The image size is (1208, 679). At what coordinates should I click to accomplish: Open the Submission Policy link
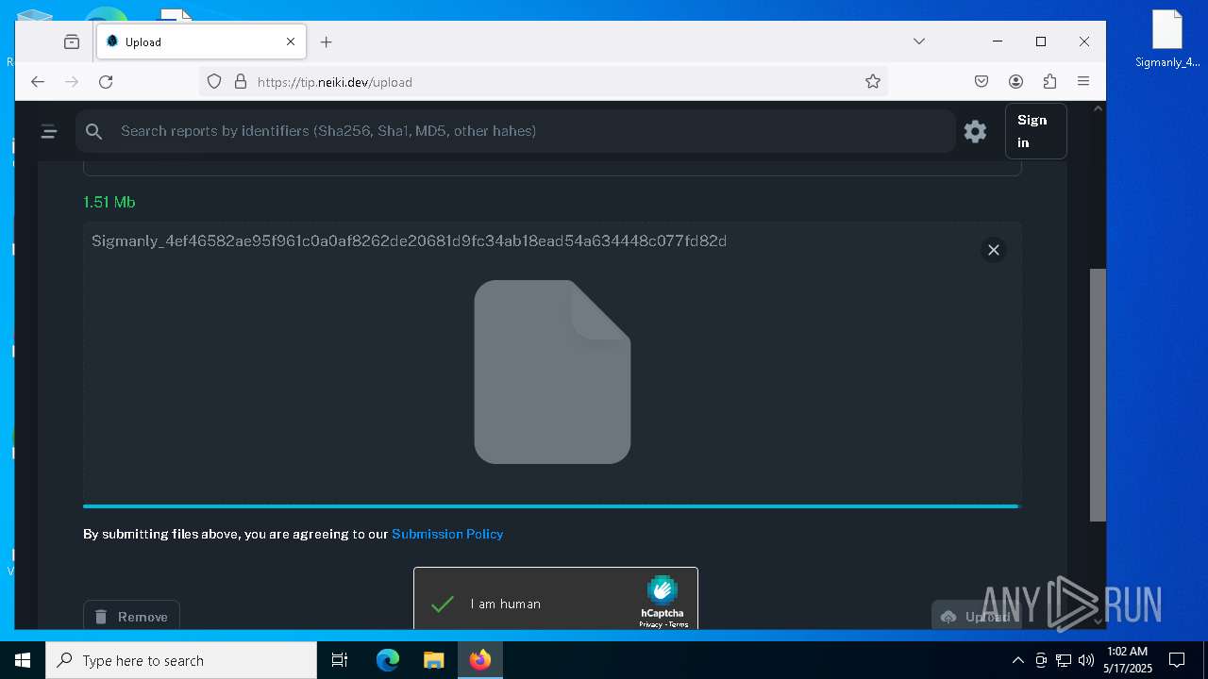[x=447, y=534]
